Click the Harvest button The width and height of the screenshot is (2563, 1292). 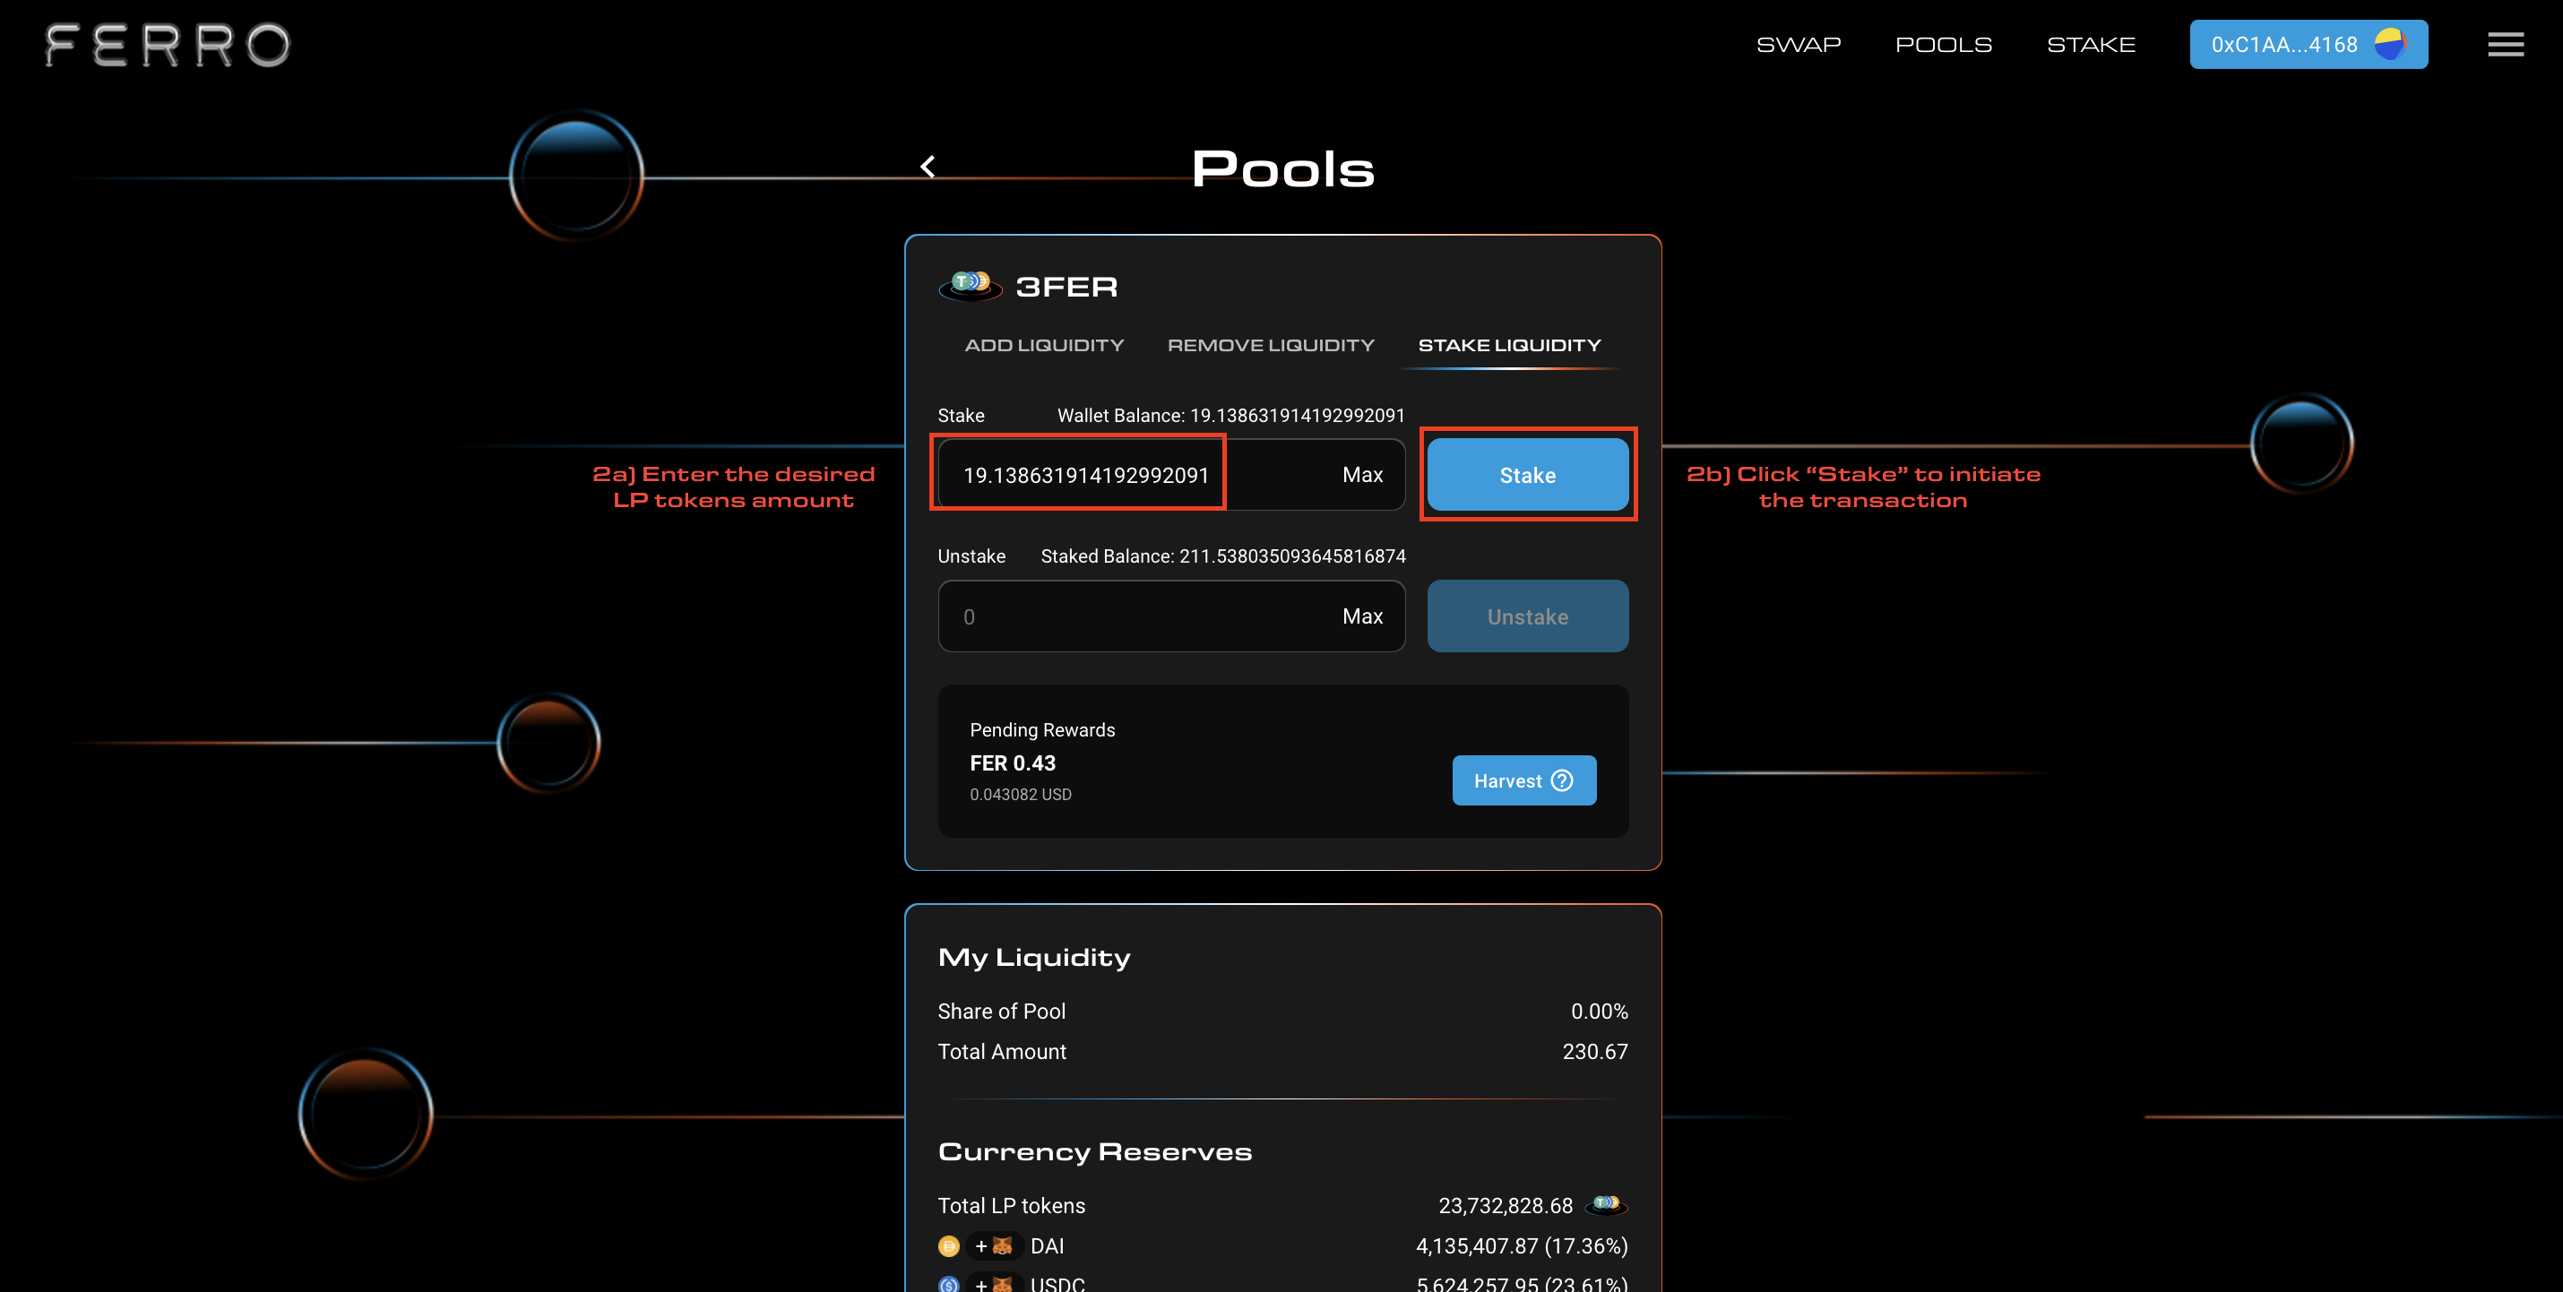click(1523, 780)
